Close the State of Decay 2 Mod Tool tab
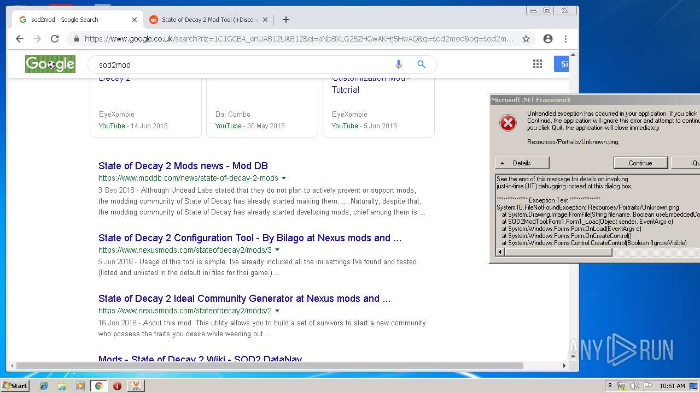Viewport: 700px width, 393px height. (265, 20)
